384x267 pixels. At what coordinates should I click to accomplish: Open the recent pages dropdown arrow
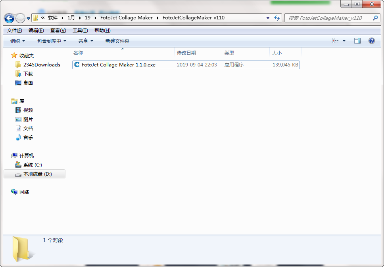(29, 18)
